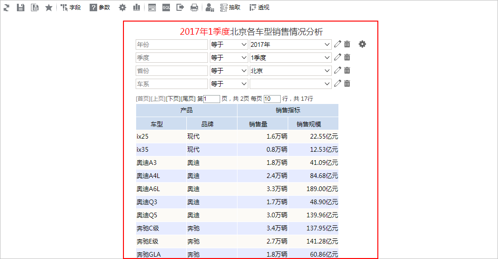This screenshot has width=498, height=259.
Task: Open the SQL view icon
Action: click(x=166, y=7)
